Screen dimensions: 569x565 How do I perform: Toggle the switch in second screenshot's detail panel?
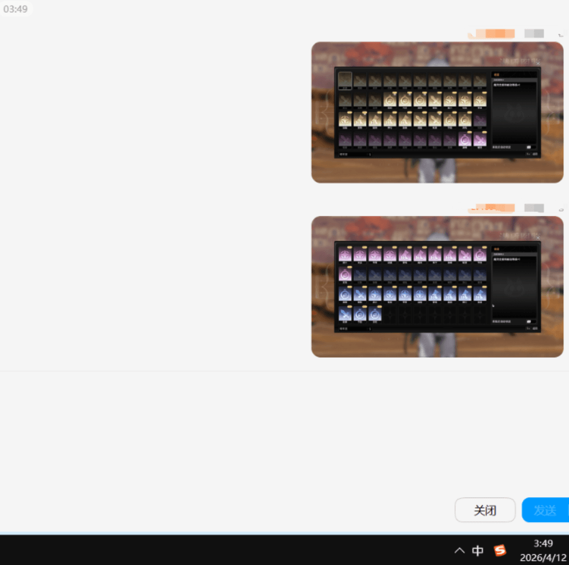pos(529,322)
